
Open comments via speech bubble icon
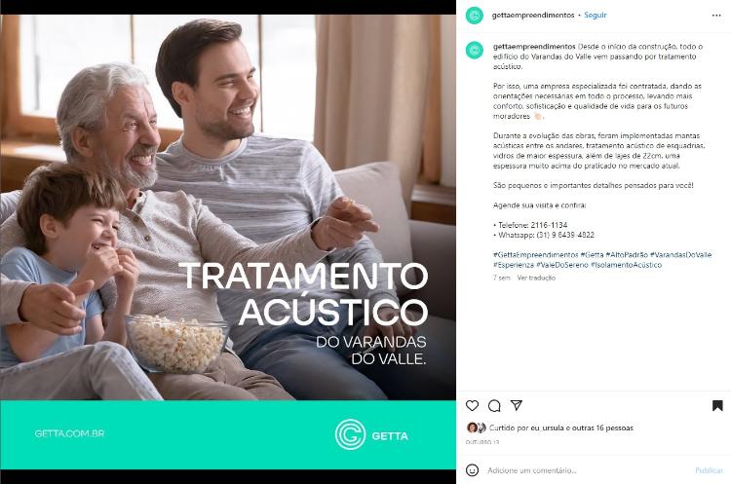494,406
